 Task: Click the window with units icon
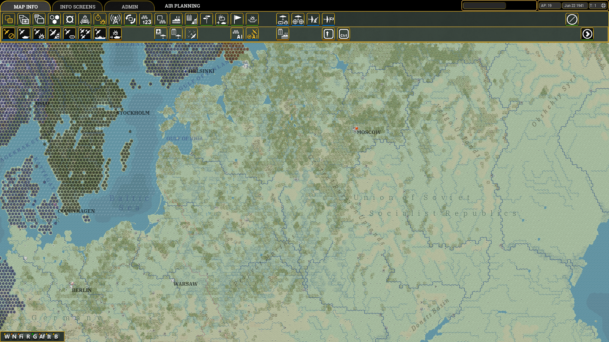point(161,19)
